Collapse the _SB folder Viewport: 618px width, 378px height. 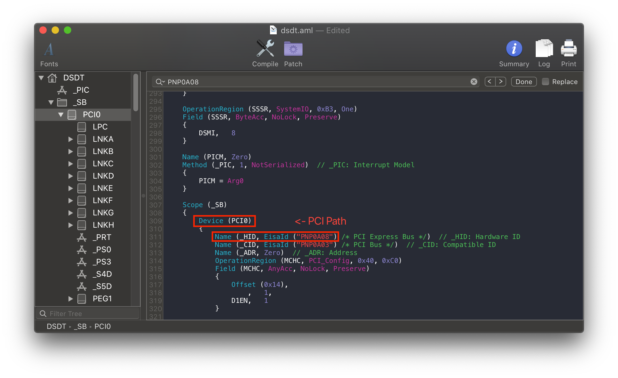tap(51, 102)
